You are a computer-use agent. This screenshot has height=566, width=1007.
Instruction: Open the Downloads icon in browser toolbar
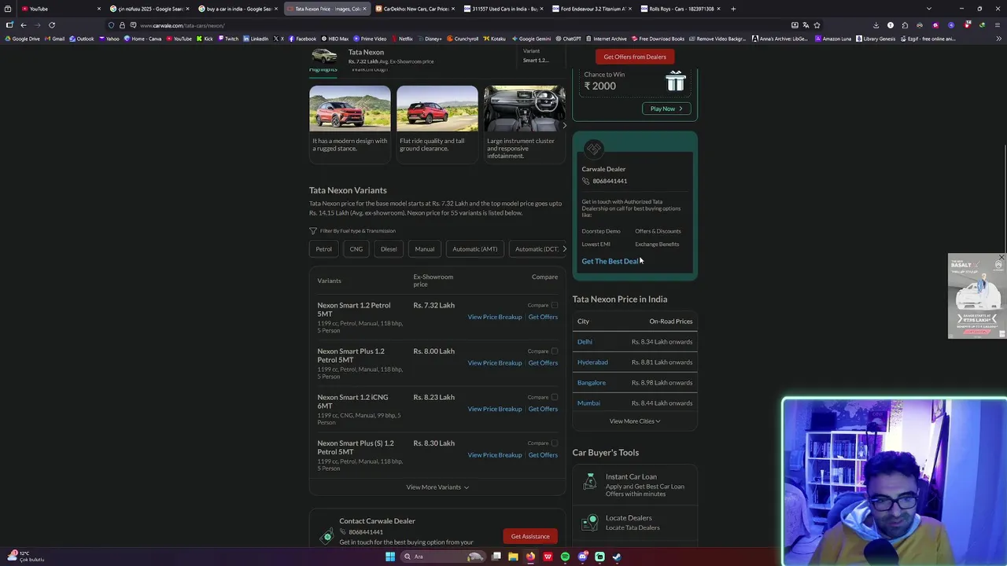[876, 25]
